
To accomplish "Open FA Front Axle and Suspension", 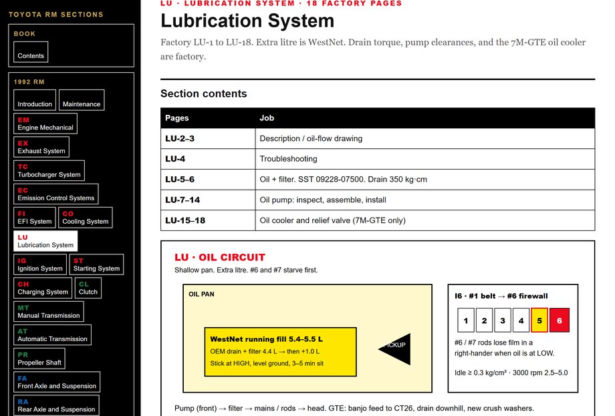I will click(x=57, y=383).
